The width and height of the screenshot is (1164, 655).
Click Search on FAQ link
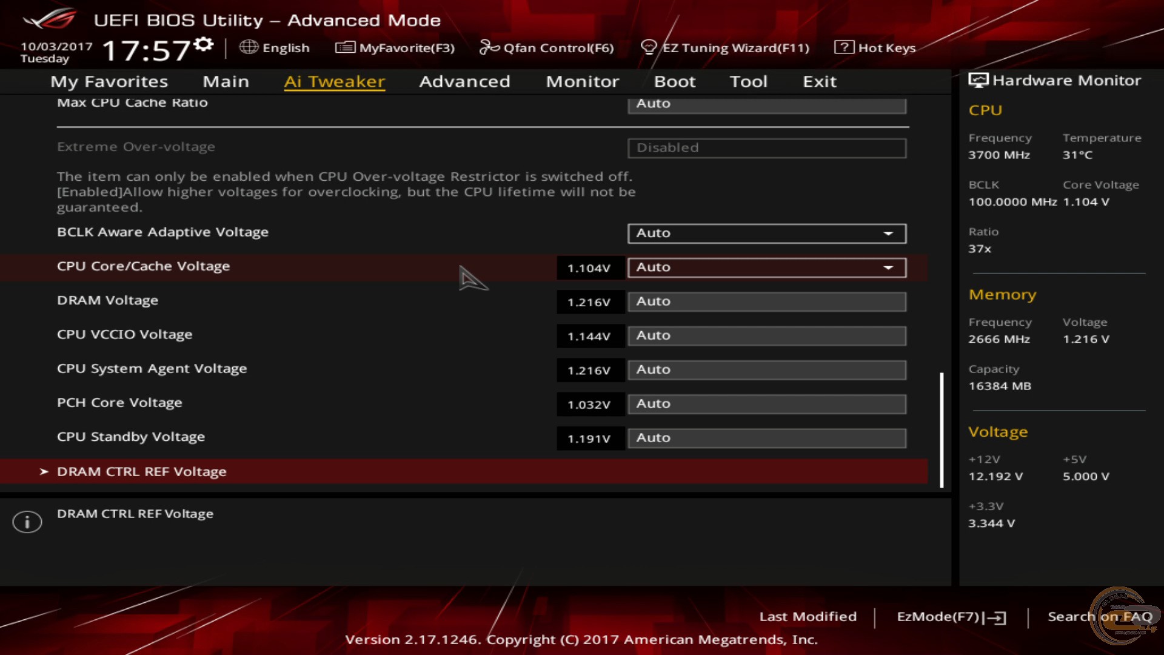(1099, 617)
